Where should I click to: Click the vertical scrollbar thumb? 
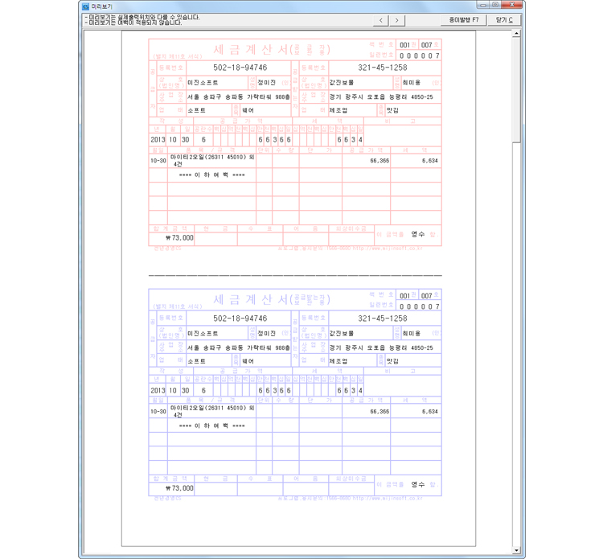(516, 90)
